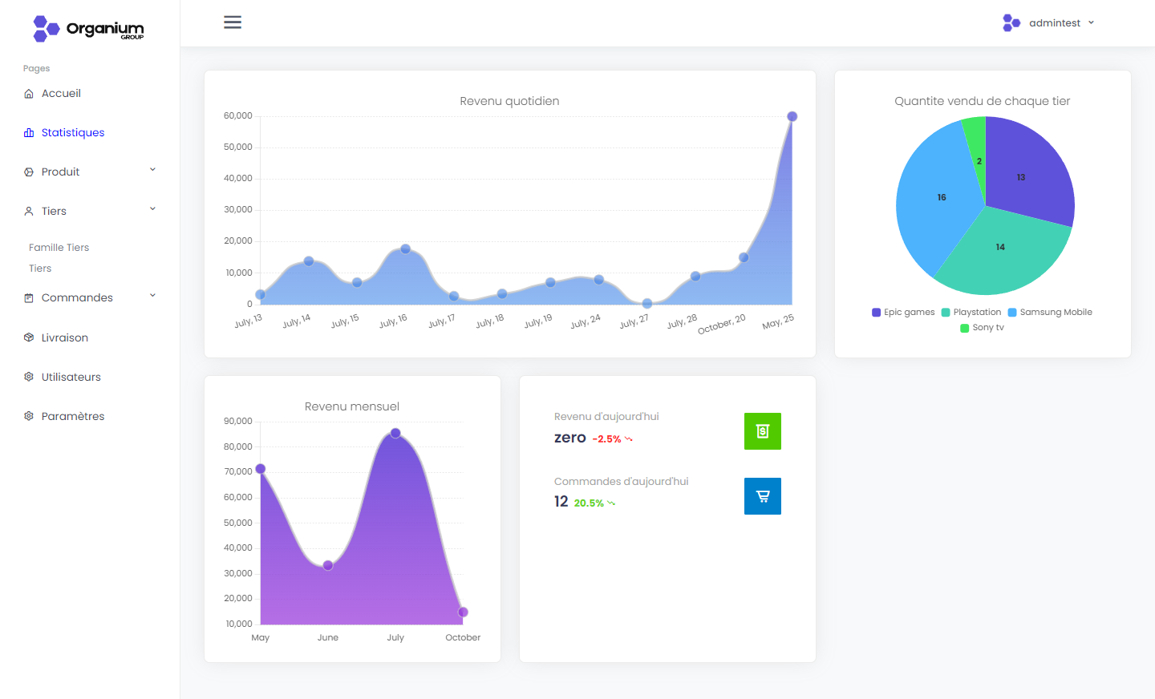This screenshot has width=1155, height=699.
Task: Toggle Epic games legend in pie chart
Action: pos(903,313)
